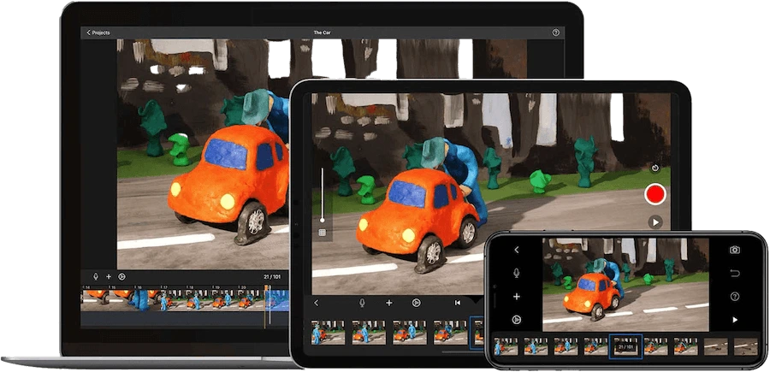
Task: Tap the frame preview on the phone
Action: (x=625, y=285)
